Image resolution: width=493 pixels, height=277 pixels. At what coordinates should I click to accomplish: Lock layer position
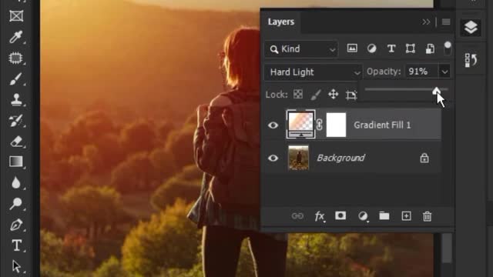(334, 94)
